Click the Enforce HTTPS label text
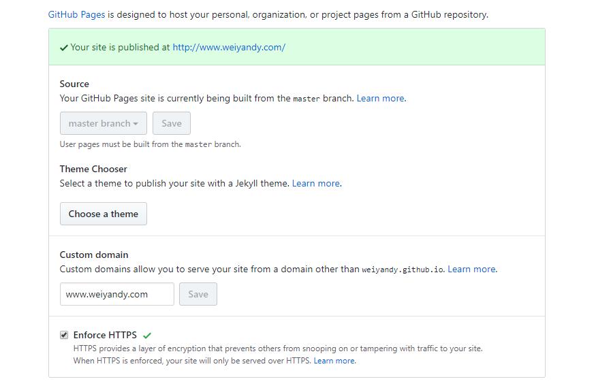Image resolution: width=596 pixels, height=390 pixels. pos(105,335)
